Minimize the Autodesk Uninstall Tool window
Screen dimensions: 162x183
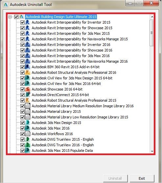click(130, 3)
